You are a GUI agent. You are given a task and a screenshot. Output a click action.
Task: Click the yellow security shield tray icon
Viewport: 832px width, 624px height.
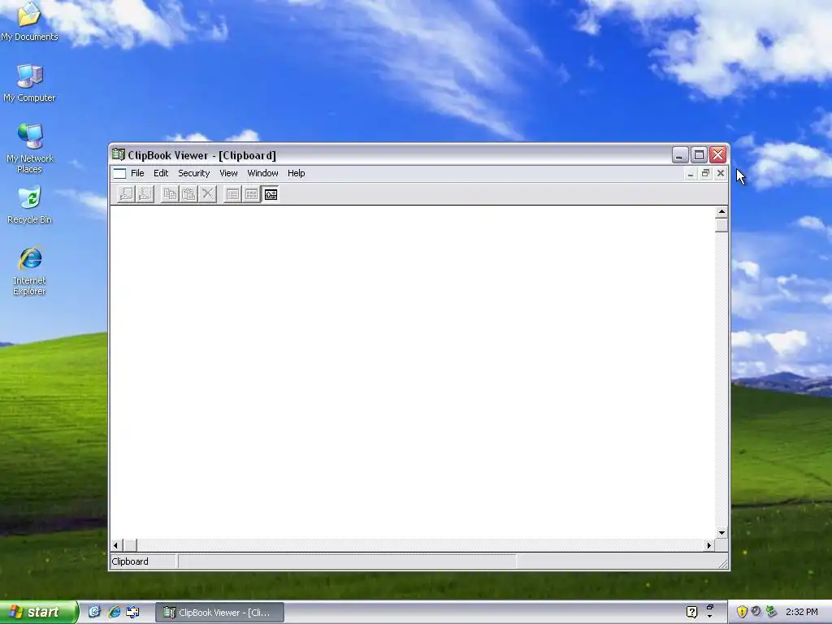742,613
